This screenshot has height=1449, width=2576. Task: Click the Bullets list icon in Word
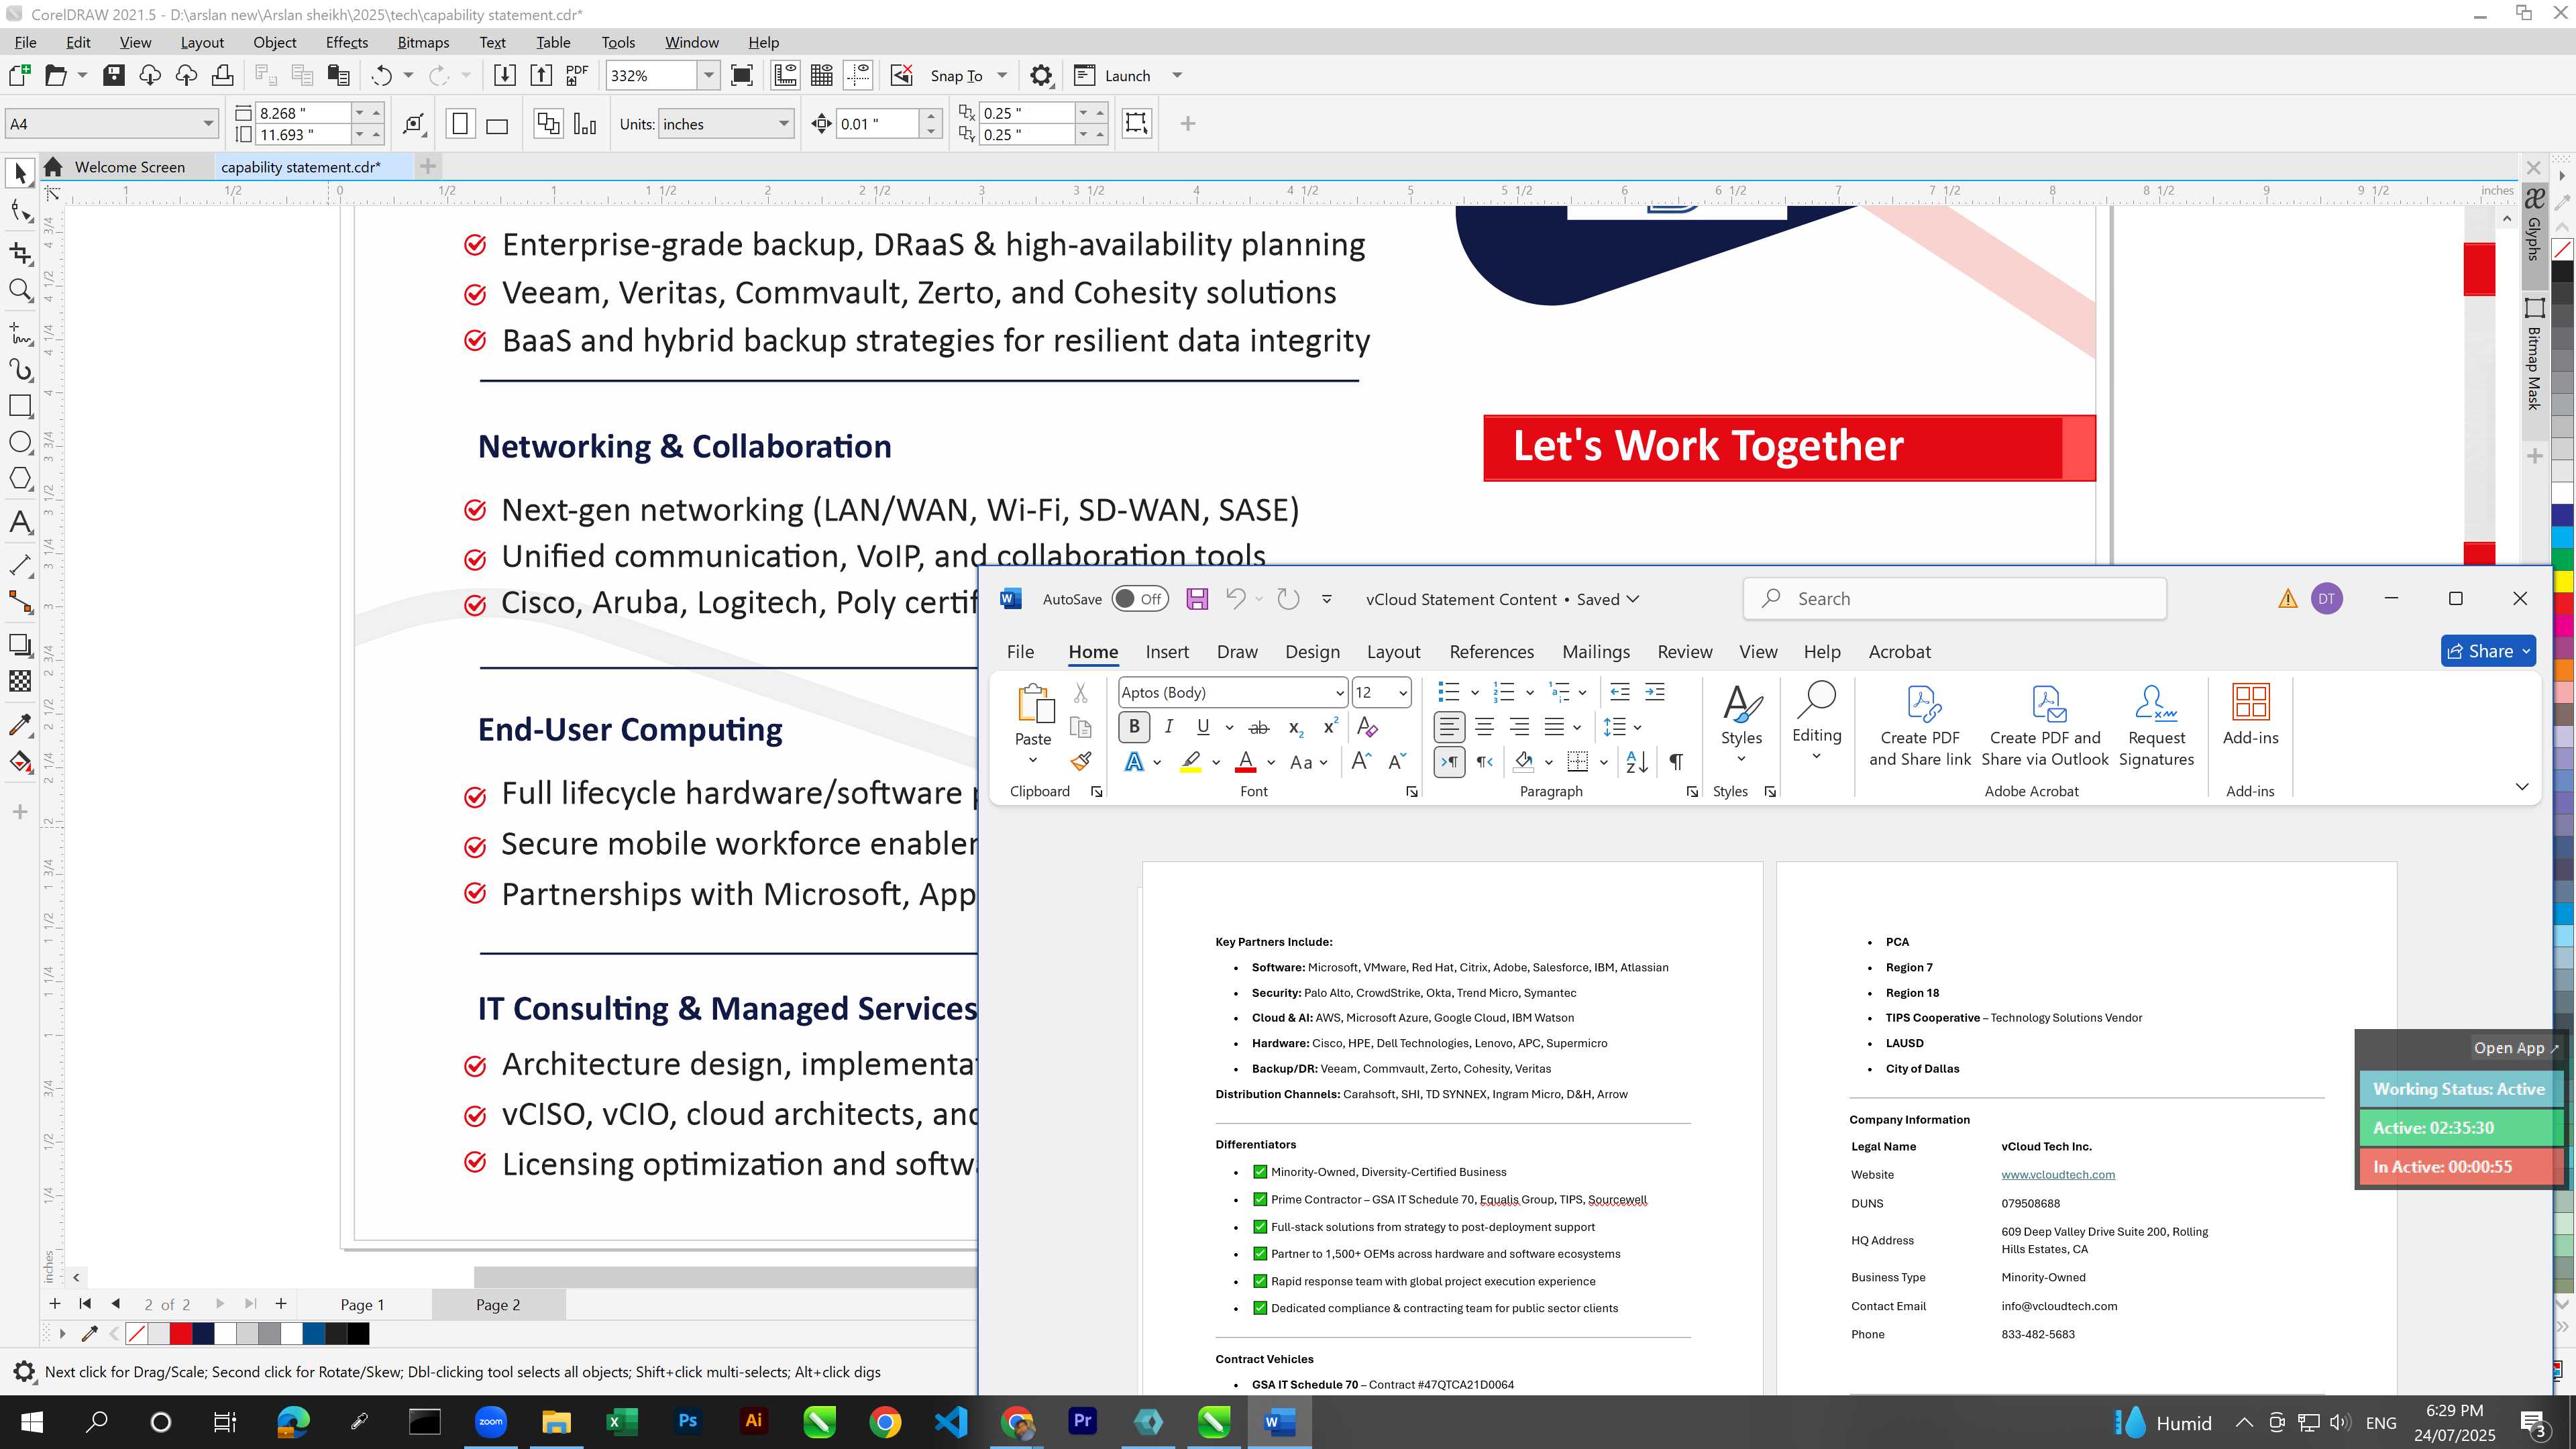coord(1448,692)
